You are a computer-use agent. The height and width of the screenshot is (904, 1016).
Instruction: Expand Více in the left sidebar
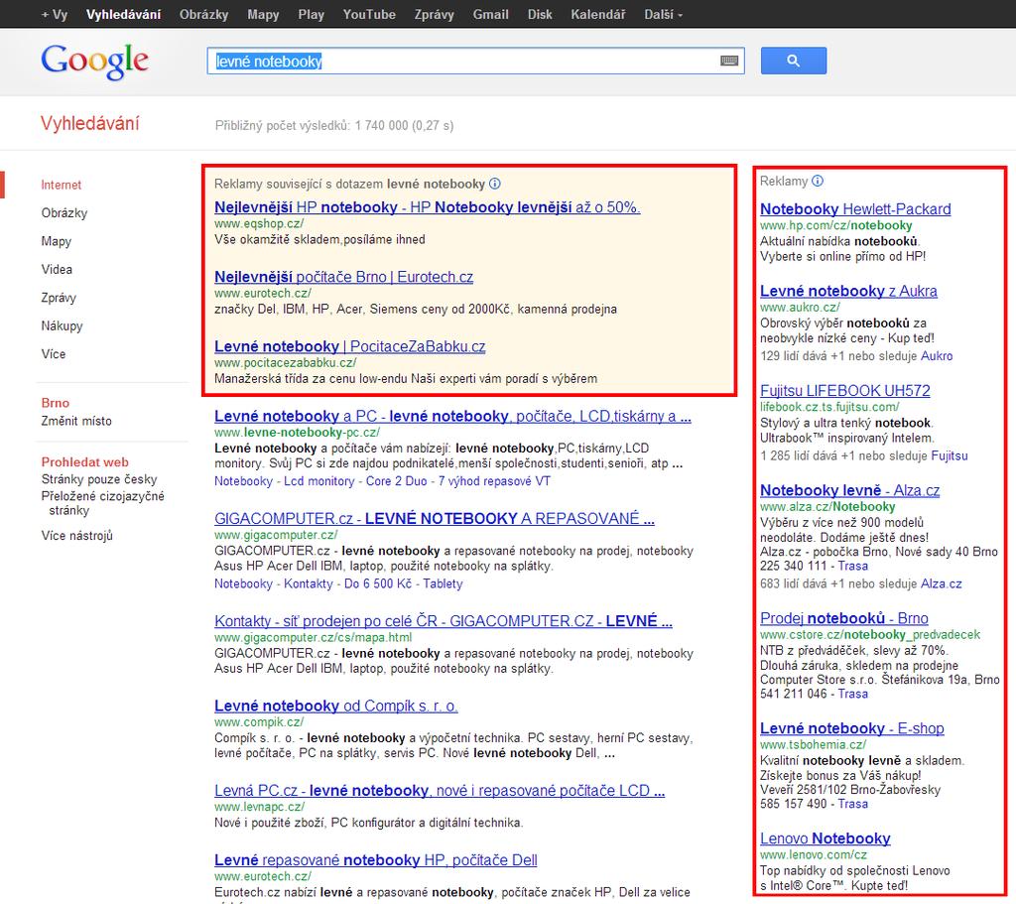(x=54, y=354)
